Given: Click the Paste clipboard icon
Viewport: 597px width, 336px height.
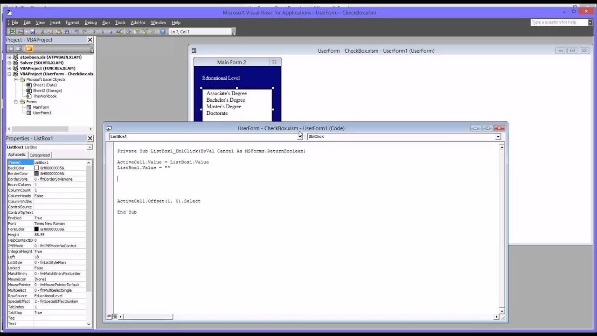Looking at the screenshot, I should (x=59, y=32).
